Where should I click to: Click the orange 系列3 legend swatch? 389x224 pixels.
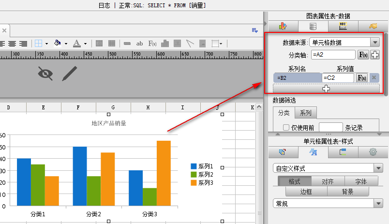click(194, 183)
